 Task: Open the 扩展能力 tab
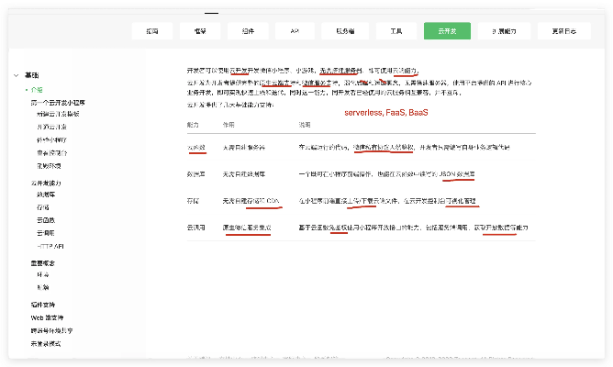tap(504, 31)
